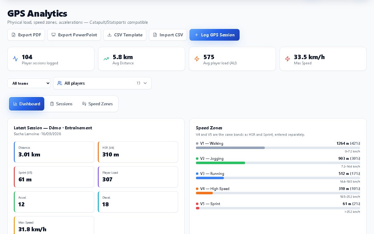The width and height of the screenshot is (374, 234).
Task: Open the All teams dropdown
Action: click(29, 83)
